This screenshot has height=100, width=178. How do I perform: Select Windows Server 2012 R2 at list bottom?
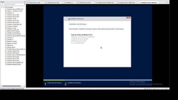tap(14, 64)
